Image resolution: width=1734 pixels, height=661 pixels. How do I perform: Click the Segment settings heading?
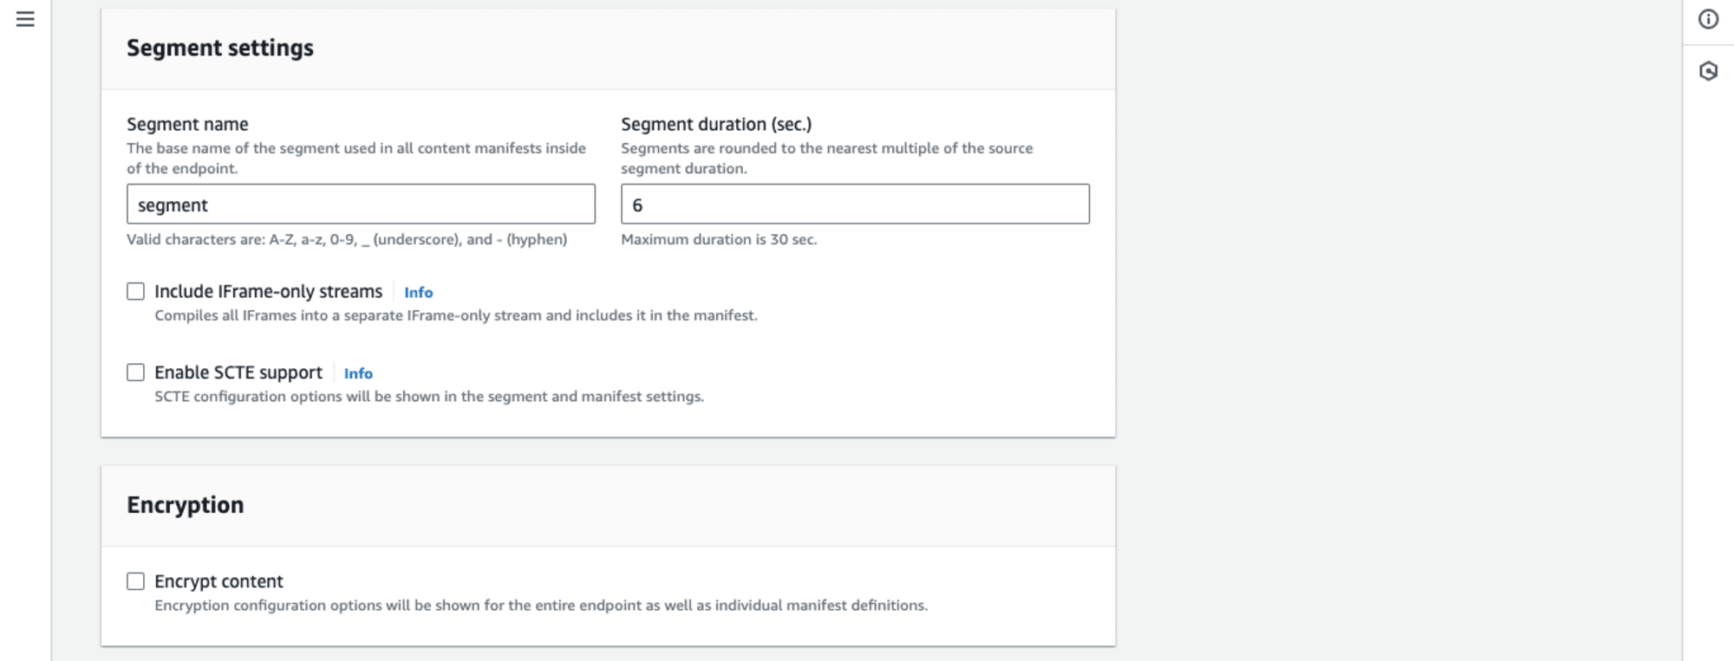(220, 48)
